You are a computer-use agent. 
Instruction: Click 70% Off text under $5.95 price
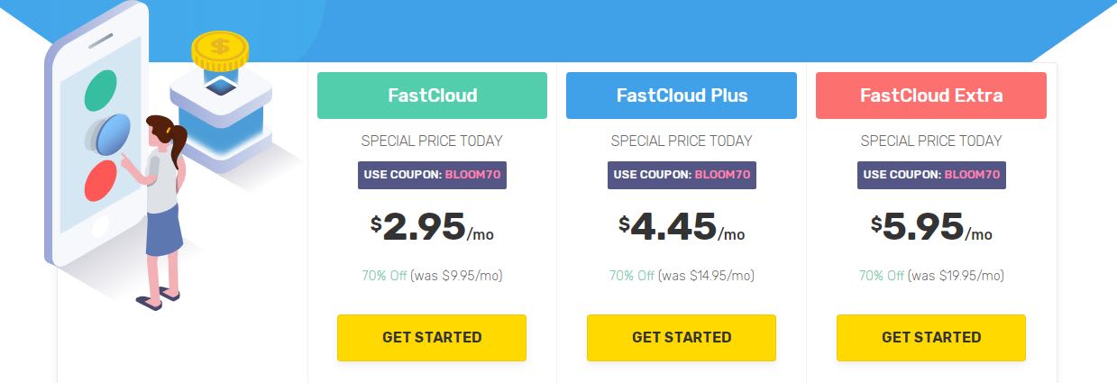[x=882, y=276]
